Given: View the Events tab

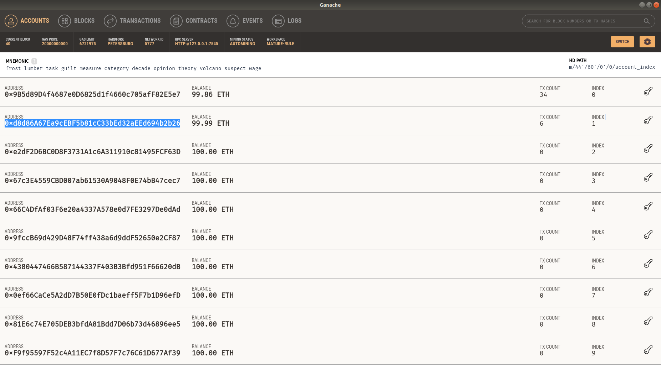Looking at the screenshot, I should click(245, 21).
